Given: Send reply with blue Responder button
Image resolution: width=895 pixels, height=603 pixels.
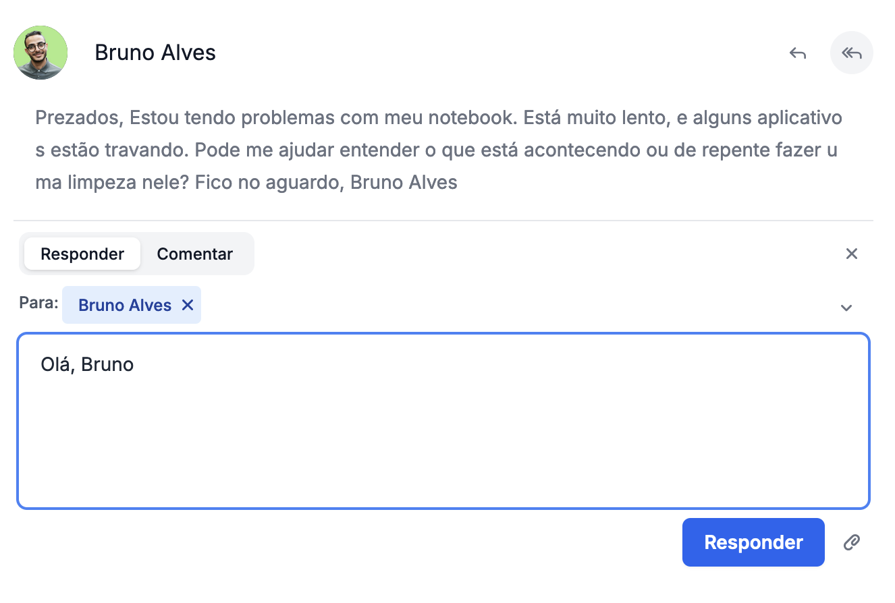Looking at the screenshot, I should [x=753, y=542].
